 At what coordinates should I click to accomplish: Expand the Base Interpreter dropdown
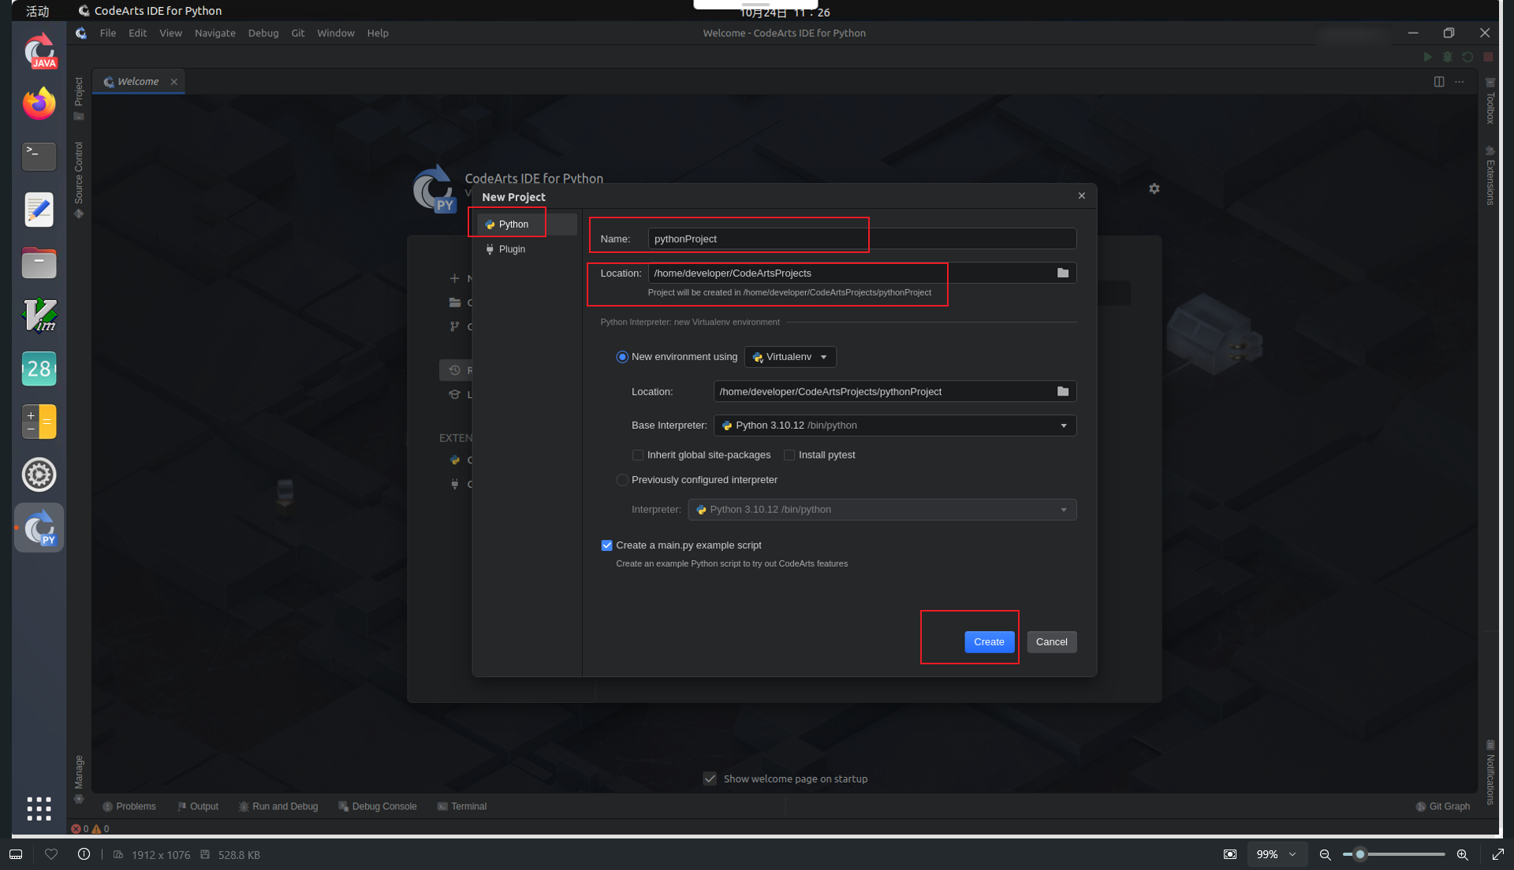[x=1063, y=426]
